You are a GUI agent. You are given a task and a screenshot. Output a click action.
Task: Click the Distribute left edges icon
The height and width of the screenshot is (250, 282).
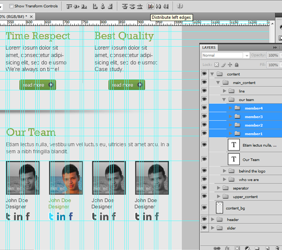point(151,7)
